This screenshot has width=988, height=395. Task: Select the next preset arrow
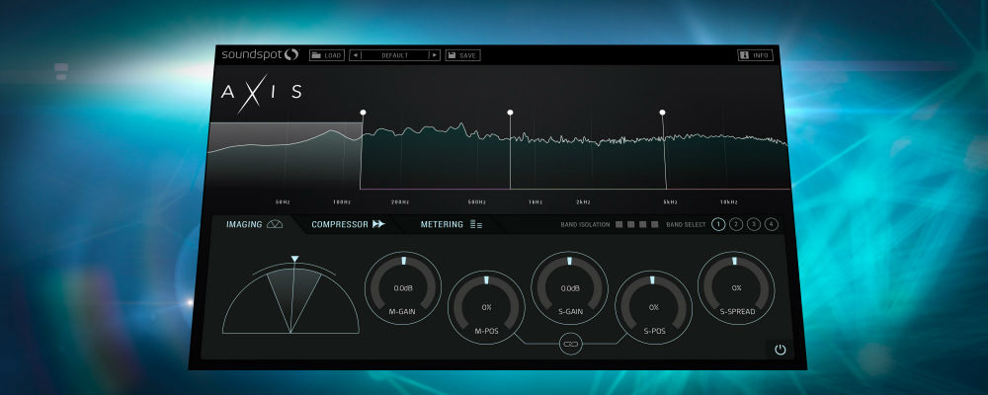pyautogui.click(x=434, y=55)
